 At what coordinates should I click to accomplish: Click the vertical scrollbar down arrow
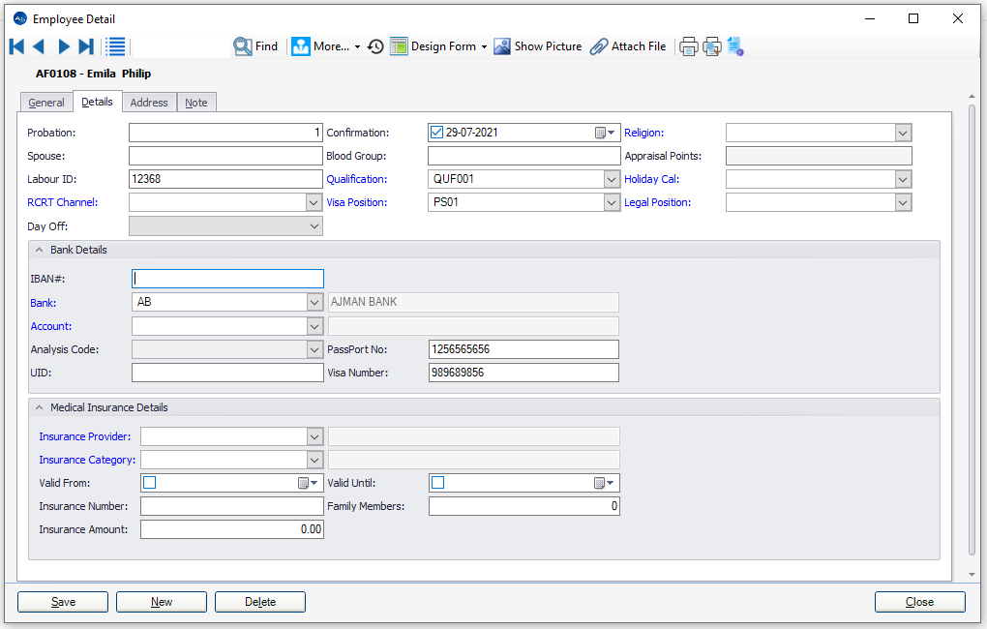972,574
